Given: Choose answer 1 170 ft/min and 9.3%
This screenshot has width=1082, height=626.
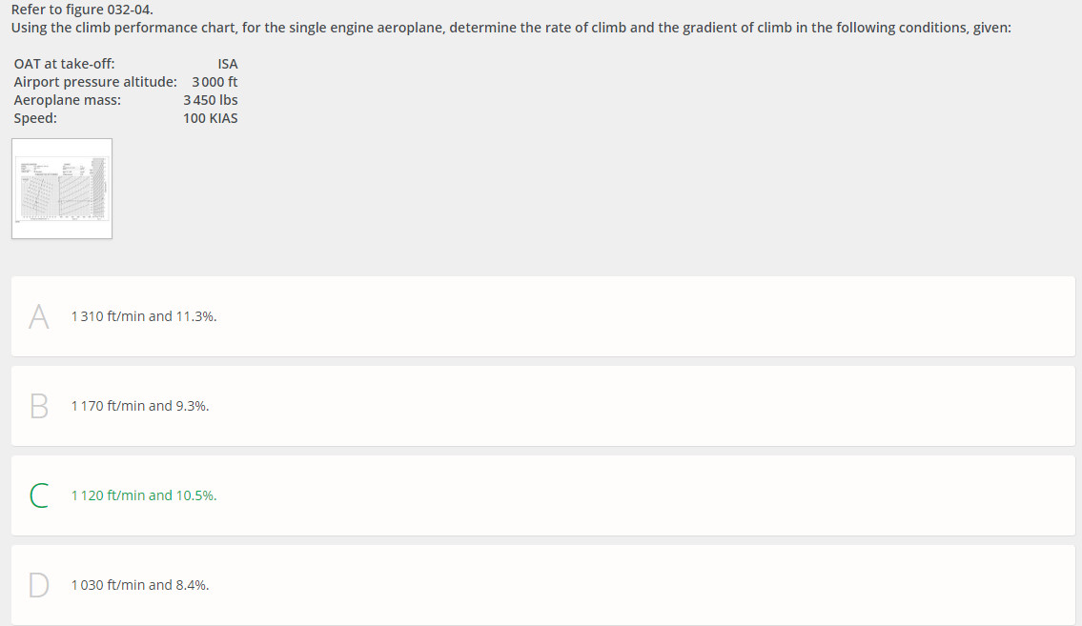Looking at the screenshot, I should pos(140,406).
